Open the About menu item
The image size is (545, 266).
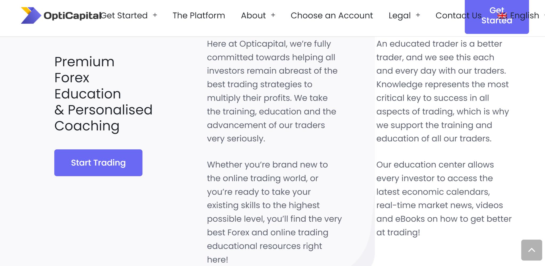pos(253,15)
